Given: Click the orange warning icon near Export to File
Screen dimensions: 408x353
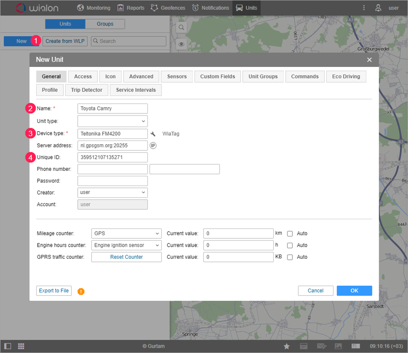Looking at the screenshot, I should point(81,291).
